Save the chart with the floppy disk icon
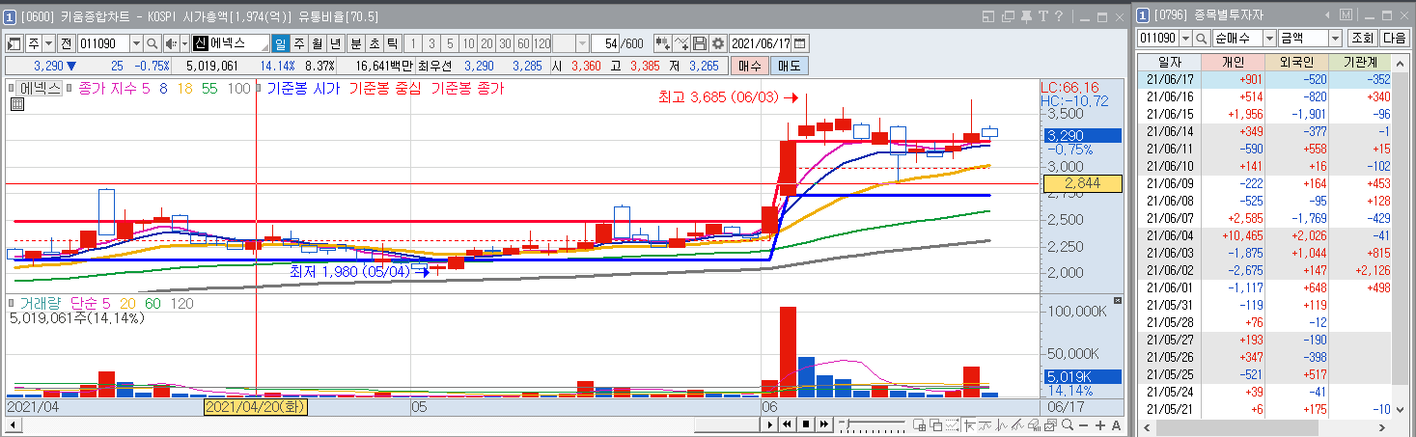Image resolution: width=1416 pixels, height=437 pixels. [700, 43]
